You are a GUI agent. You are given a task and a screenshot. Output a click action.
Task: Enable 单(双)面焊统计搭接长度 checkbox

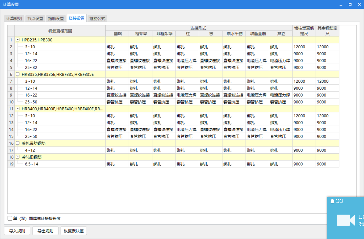pyautogui.click(x=10, y=218)
